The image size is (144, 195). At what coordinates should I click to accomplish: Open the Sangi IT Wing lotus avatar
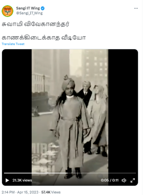pyautogui.click(x=7, y=11)
